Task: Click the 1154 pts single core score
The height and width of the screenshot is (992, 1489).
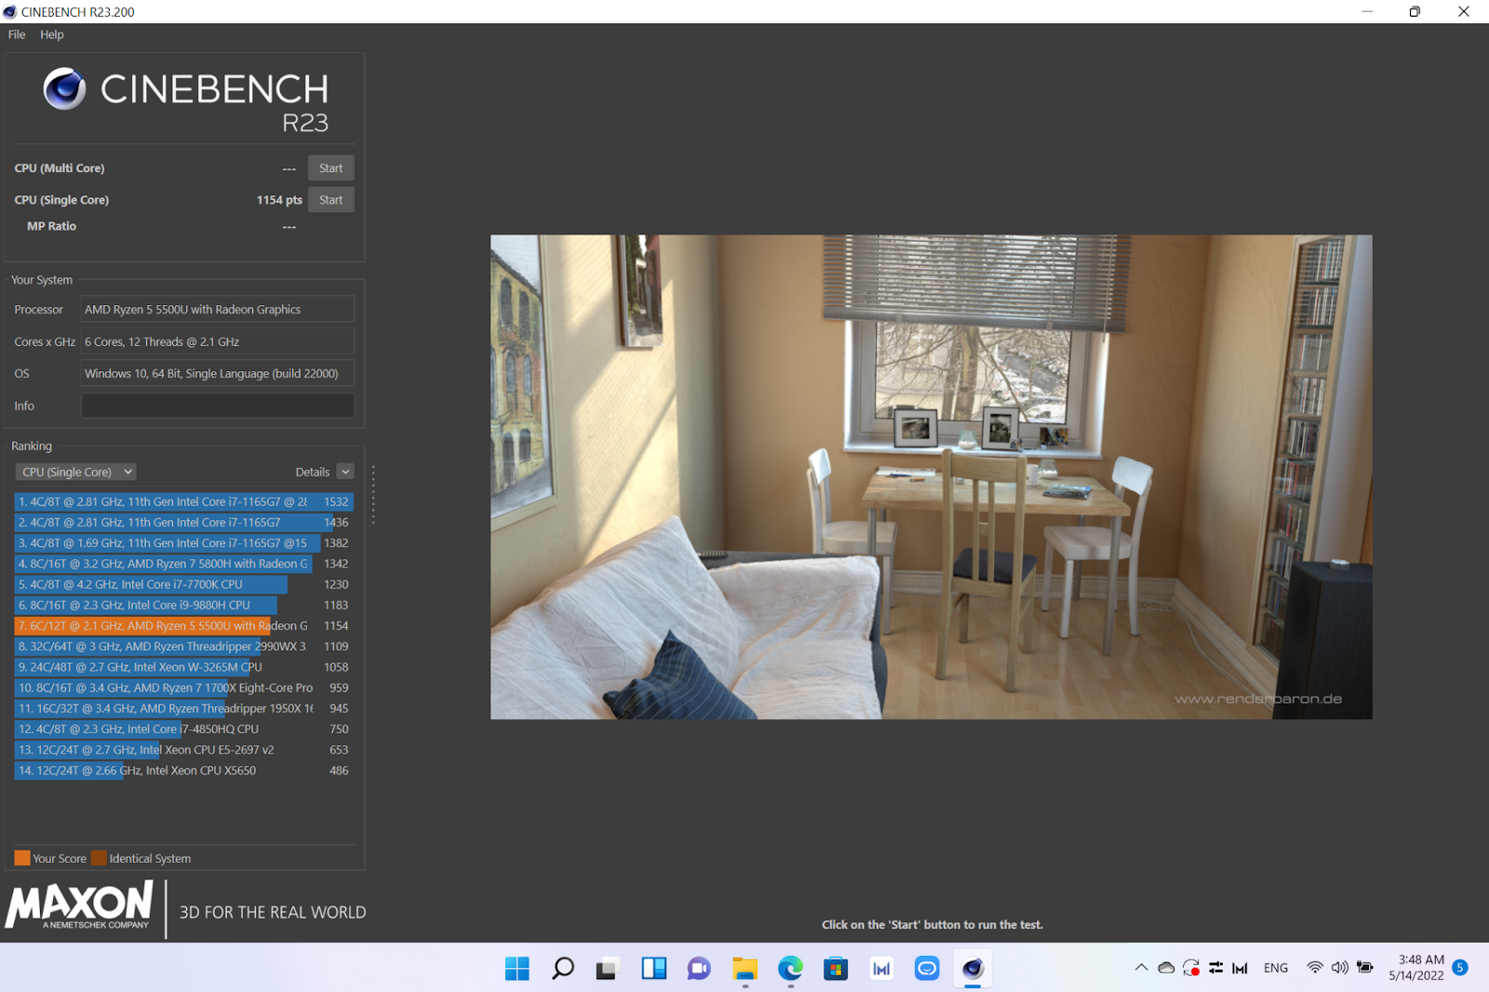Action: [x=279, y=200]
